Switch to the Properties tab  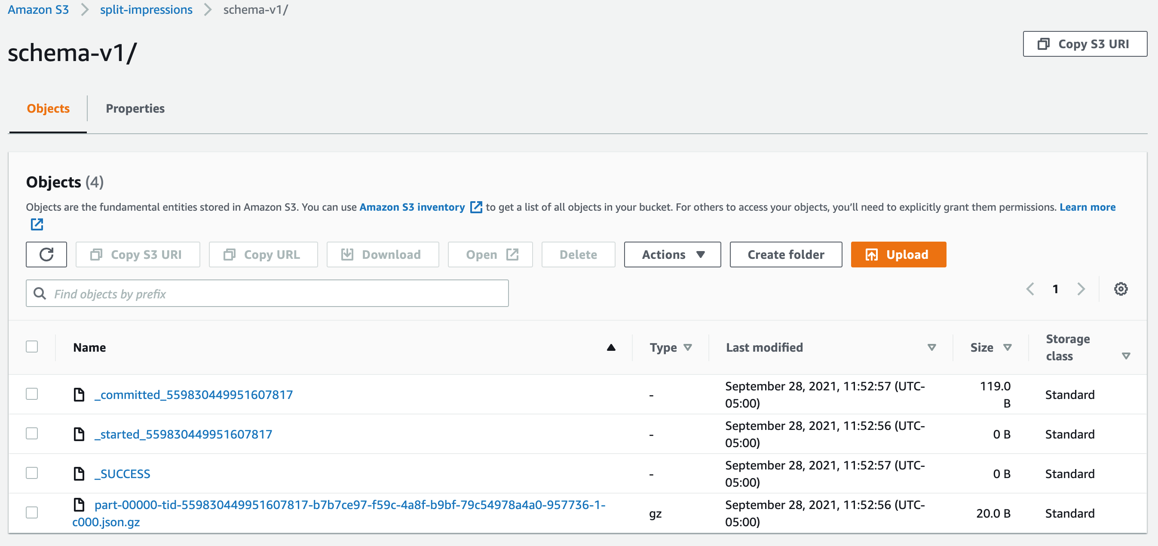(135, 108)
